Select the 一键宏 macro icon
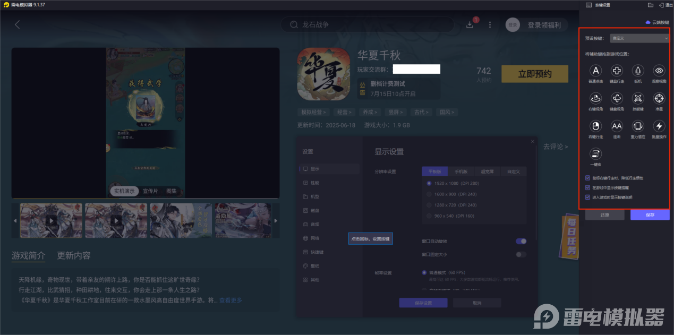Screen dimensions: 674x335 [596, 154]
